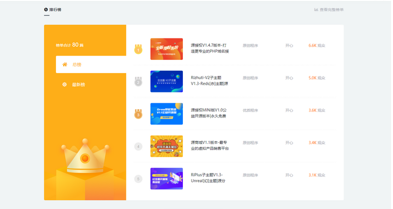Click the rank 4 number badge
Viewport: 393px width, 209px height.
tap(138, 146)
